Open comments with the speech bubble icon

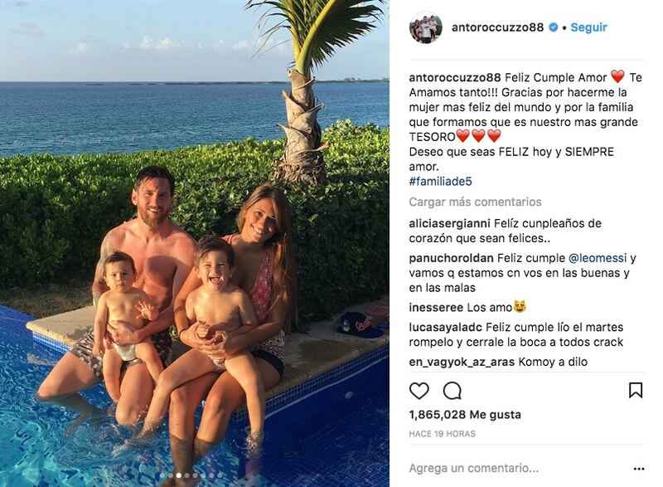(452, 391)
